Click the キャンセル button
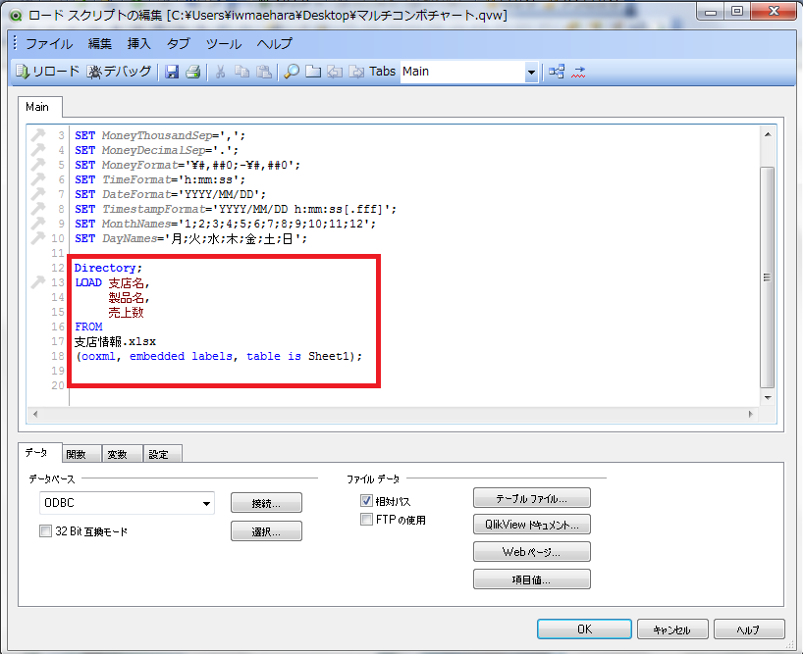 tap(672, 629)
